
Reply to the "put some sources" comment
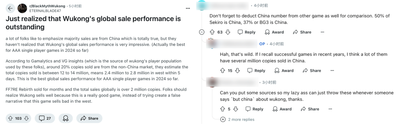[x=254, y=109]
